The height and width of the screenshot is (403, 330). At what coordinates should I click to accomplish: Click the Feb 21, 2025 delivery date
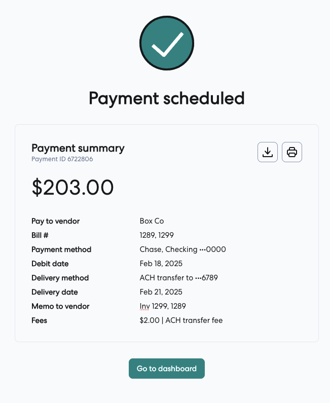161,292
